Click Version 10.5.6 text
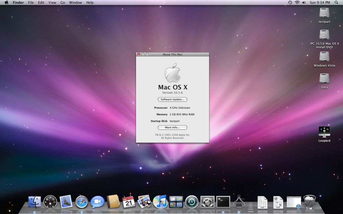The image size is (343, 214). click(x=173, y=93)
